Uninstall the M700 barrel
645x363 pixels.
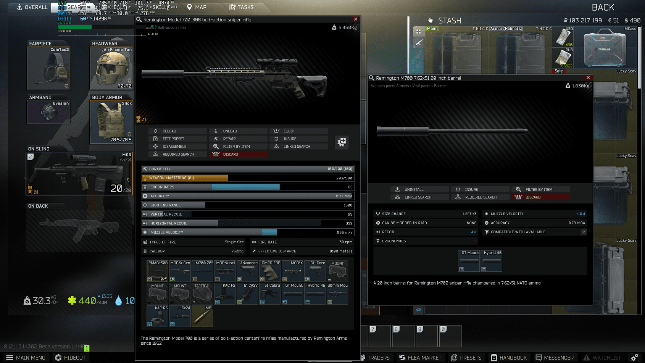pyautogui.click(x=420, y=189)
